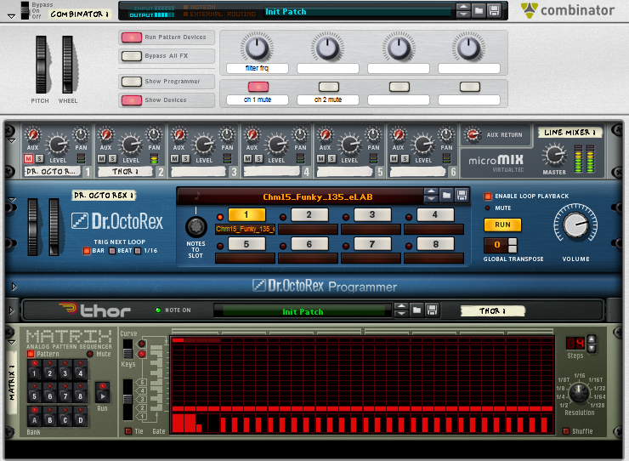This screenshot has height=461, width=629.
Task: Enable Matrix Tie button
Action: pyautogui.click(x=128, y=431)
